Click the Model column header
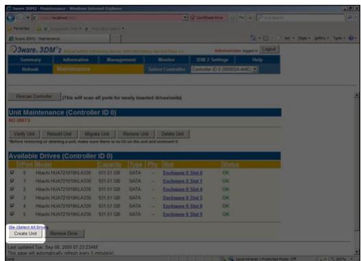Screen dimensions: 361x261 tap(43, 164)
